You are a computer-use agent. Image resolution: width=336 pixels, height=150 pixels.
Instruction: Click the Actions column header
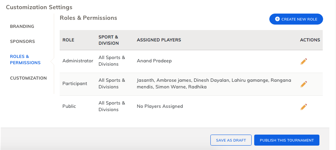point(310,40)
